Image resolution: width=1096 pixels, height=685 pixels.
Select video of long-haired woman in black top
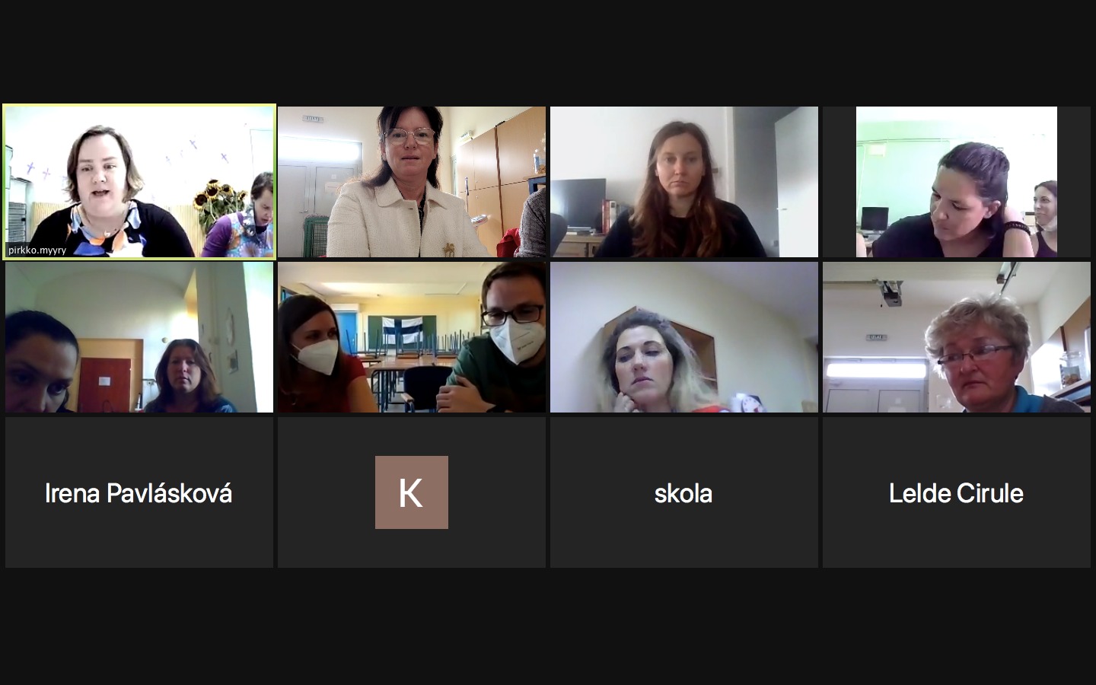tap(684, 182)
